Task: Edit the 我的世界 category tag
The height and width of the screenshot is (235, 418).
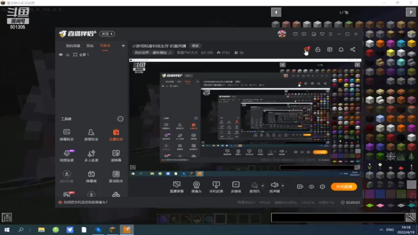Action: tap(153, 53)
